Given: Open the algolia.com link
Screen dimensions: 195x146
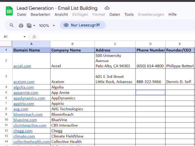Looking at the screenshot, I should (24, 87).
